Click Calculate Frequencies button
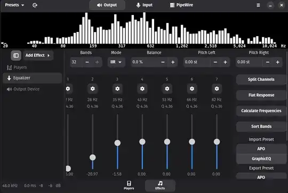The width and height of the screenshot is (288, 193). [261, 111]
